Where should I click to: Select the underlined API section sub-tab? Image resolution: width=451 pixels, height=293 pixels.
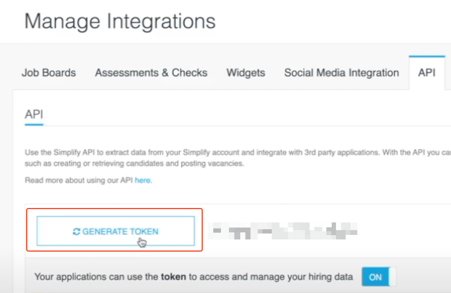[x=34, y=114]
